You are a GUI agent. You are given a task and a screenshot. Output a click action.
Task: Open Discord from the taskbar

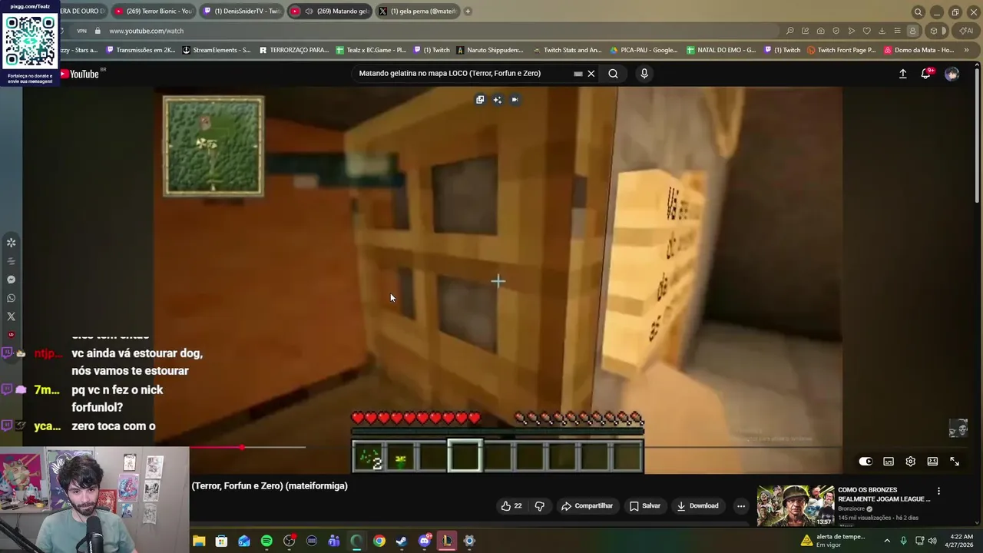[424, 541]
